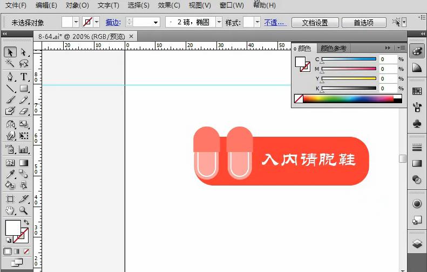This screenshot has width=427, height=272.
Task: Open the 对象(O) menu
Action: coord(77,5)
